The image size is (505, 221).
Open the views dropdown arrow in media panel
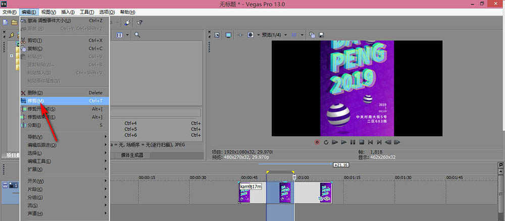[x=128, y=35]
